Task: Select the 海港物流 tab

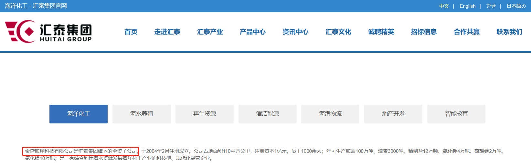Action: 330,114
